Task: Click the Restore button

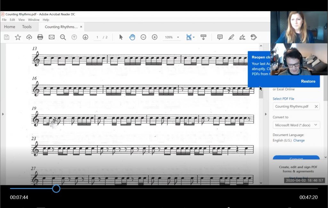Action: (308, 81)
